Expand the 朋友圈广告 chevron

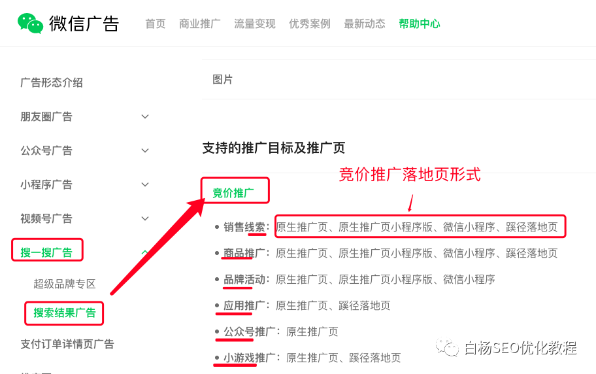(145, 116)
